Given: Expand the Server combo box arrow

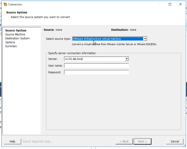Looking at the screenshot, I should pos(127,59).
